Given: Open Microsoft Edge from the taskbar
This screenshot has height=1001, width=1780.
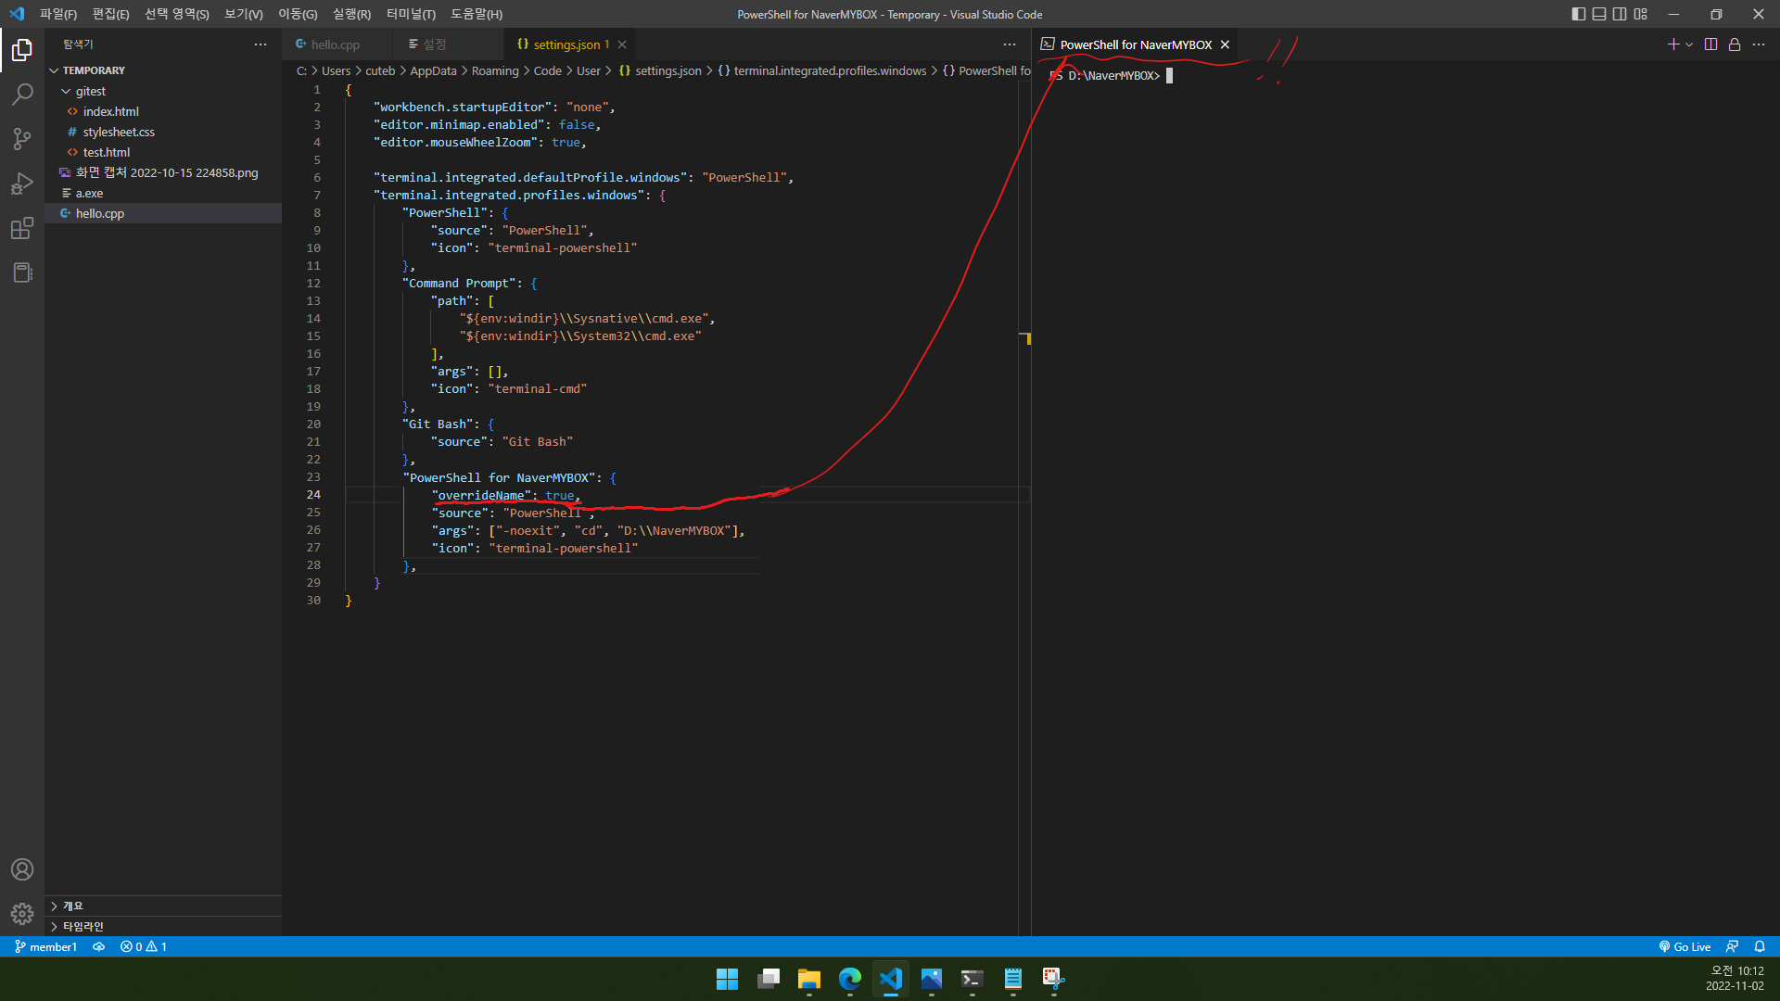Looking at the screenshot, I should tap(849, 979).
